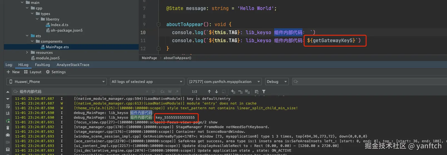The width and height of the screenshot is (447, 155).
Task: Clear the log with the trash icon
Action: (8, 128)
